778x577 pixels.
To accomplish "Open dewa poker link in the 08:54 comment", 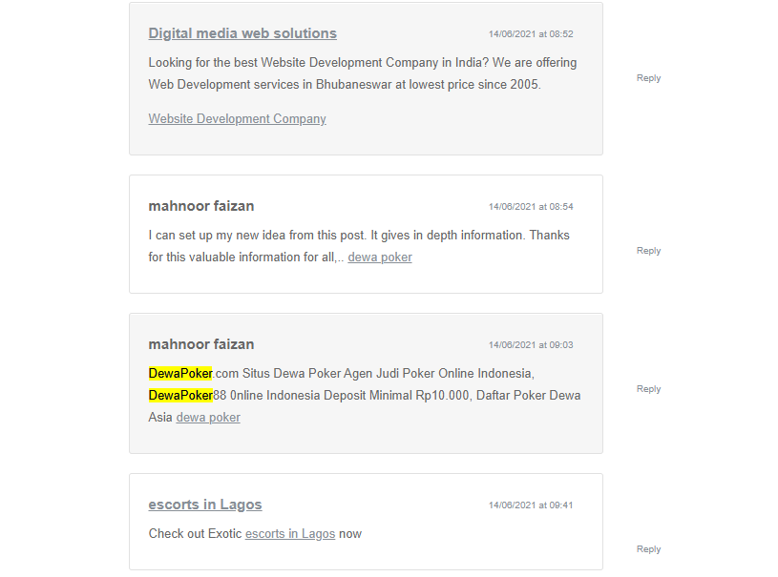I will click(x=380, y=258).
